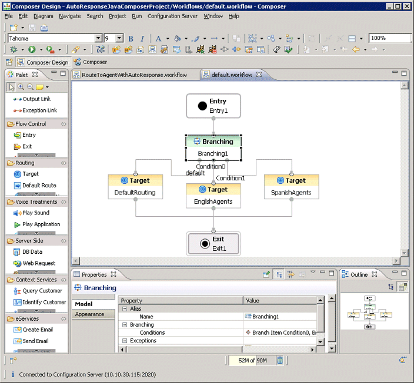
Task: Click the Web Request palette item
Action: [x=39, y=263]
